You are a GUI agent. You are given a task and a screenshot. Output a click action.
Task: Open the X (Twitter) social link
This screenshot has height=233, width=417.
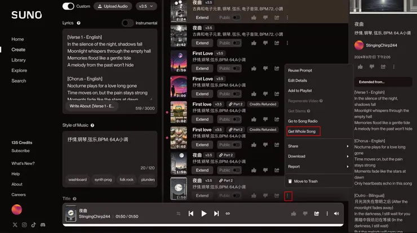[x=15, y=225]
